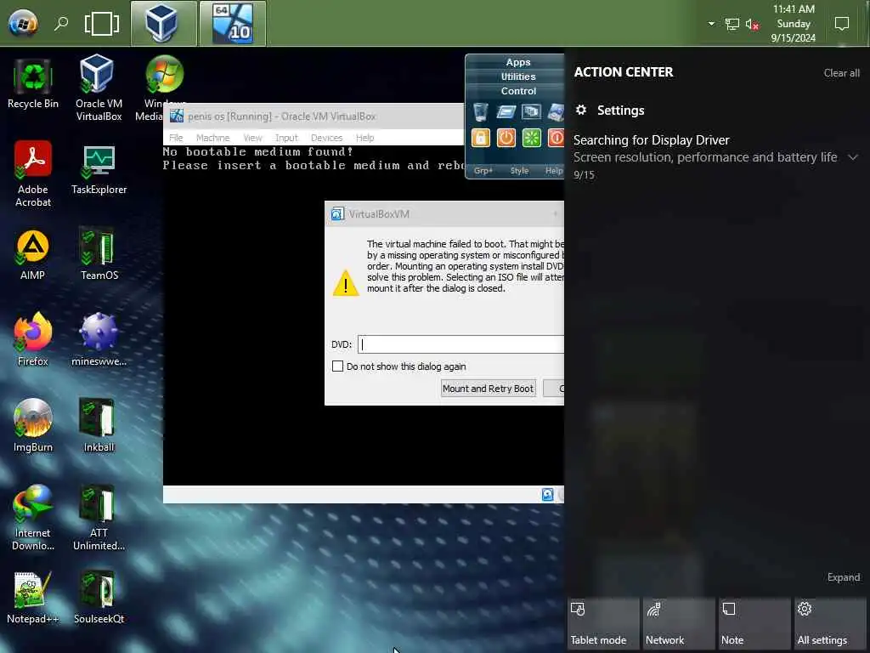Screen dimensions: 870x653
Task: Open the clock showing 11:41 AM
Action: point(794,23)
